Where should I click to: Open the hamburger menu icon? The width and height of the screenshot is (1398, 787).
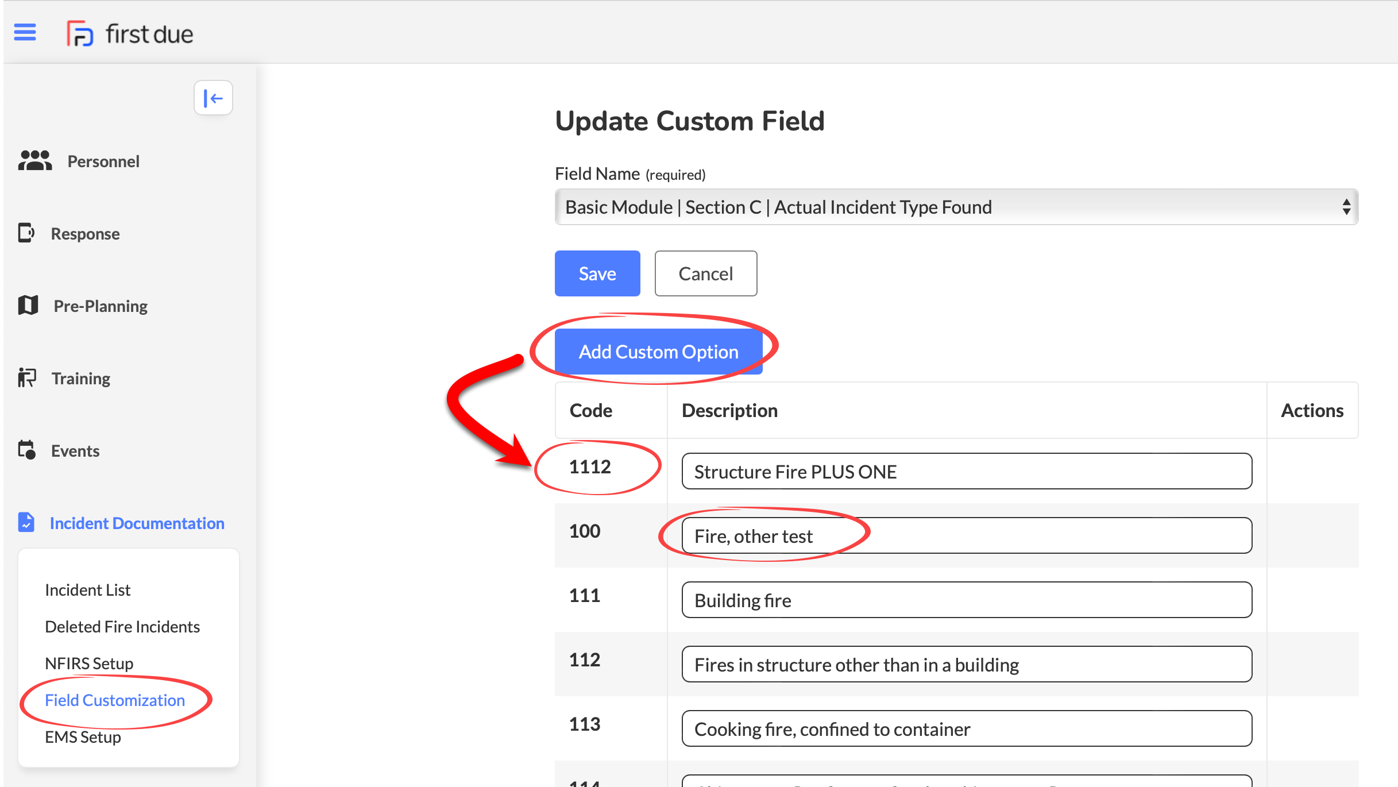coord(25,32)
